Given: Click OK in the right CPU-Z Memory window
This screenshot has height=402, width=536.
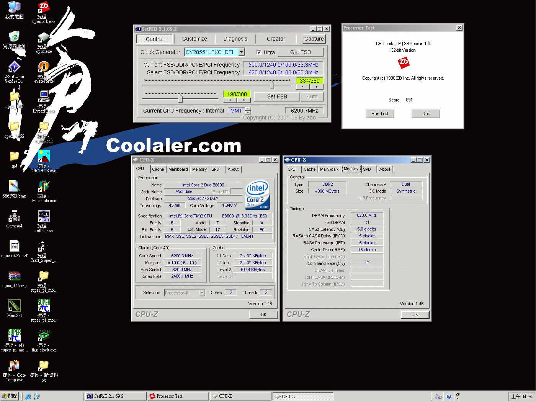Looking at the screenshot, I should pos(415,315).
